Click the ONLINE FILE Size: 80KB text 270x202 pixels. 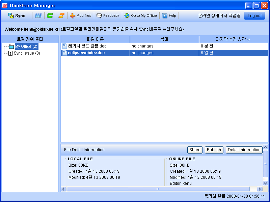click(180, 165)
